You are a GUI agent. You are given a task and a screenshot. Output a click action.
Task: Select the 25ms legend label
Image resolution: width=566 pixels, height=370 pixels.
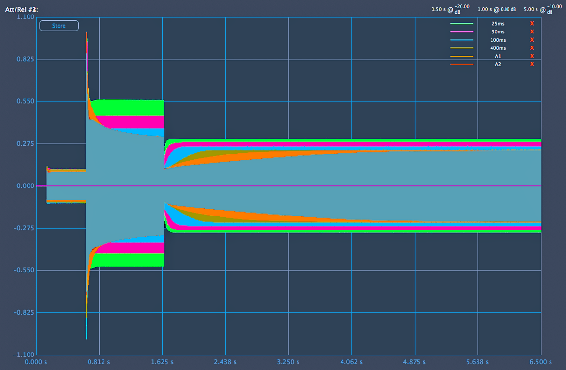click(498, 23)
